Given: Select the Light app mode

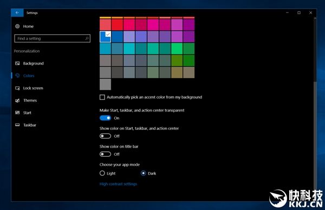Looking at the screenshot, I should click(102, 173).
